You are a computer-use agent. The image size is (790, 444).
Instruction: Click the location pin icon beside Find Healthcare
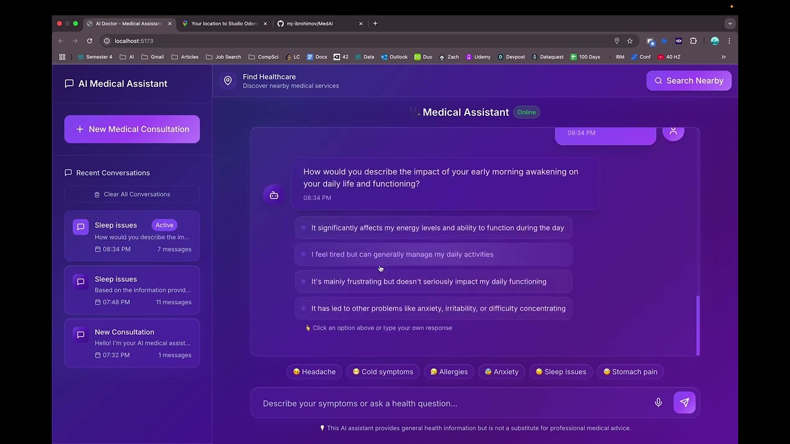tap(228, 81)
